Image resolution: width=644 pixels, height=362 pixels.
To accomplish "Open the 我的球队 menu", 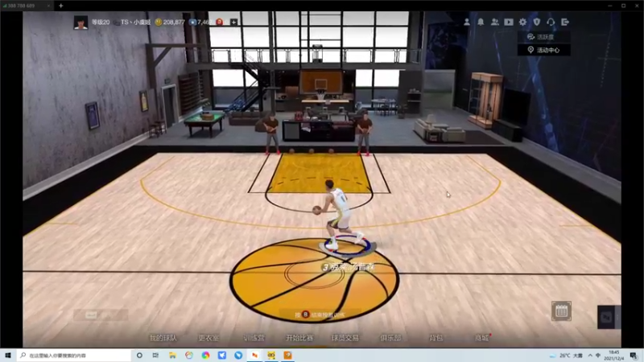I will [163, 338].
